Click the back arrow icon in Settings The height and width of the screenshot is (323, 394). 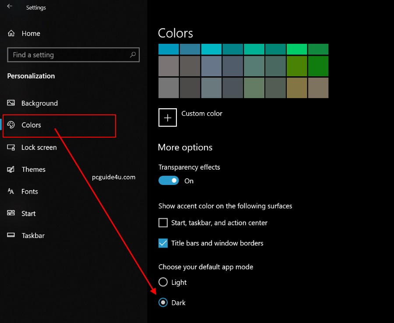click(10, 7)
